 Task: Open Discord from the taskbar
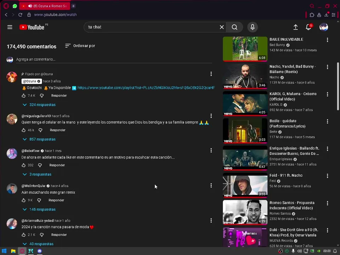(x=39, y=251)
